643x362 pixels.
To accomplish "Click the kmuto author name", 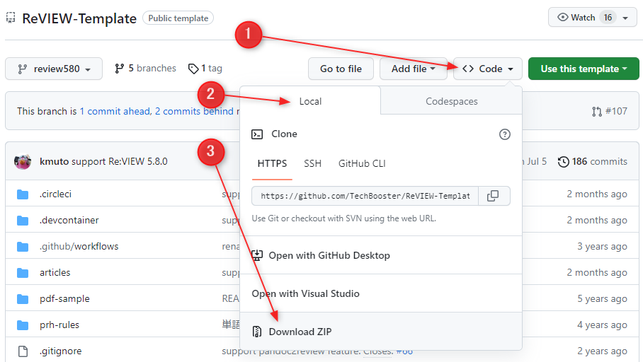I will click(54, 161).
